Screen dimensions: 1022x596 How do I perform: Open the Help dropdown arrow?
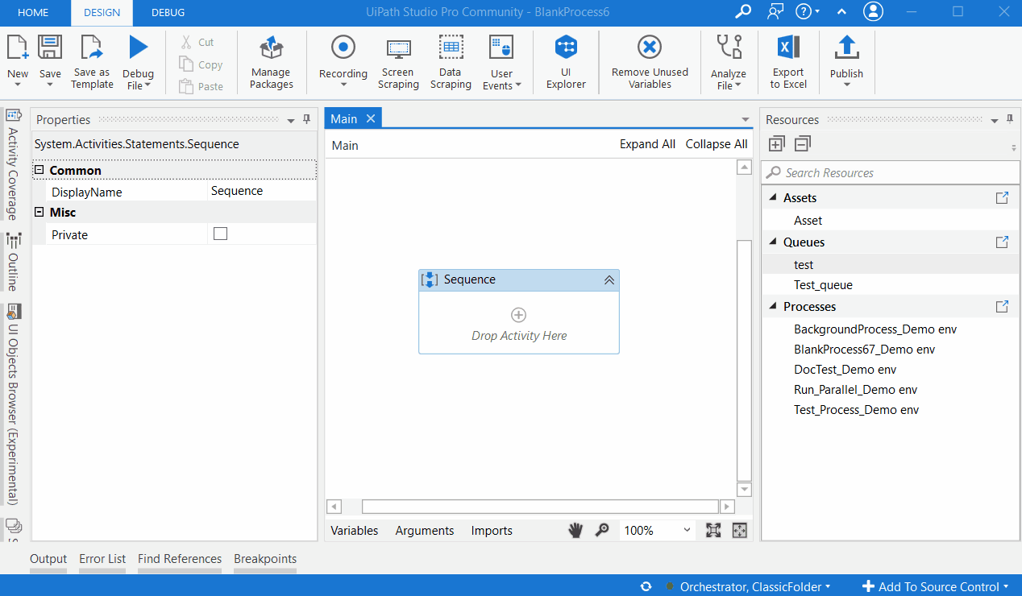point(817,12)
